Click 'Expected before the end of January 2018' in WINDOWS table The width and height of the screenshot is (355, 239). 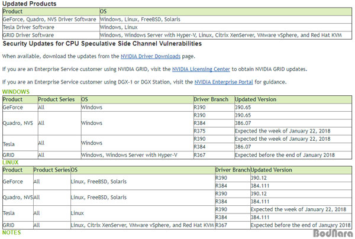(x=293, y=155)
